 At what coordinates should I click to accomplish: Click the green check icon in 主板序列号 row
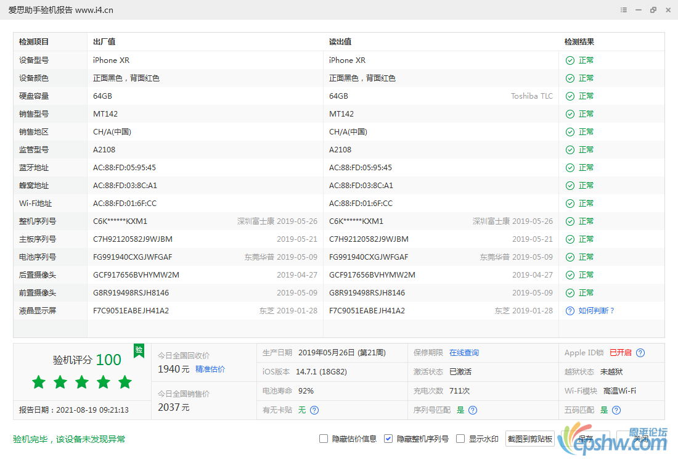tap(570, 239)
